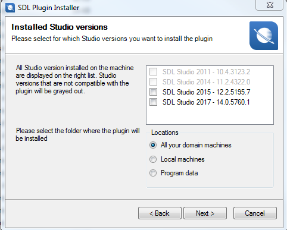Click grayed-out SDL Studio 2011 checkbox
The height and width of the screenshot is (230, 287).
pos(153,71)
